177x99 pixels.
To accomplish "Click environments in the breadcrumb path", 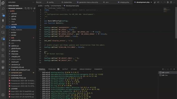I will (56, 6).
